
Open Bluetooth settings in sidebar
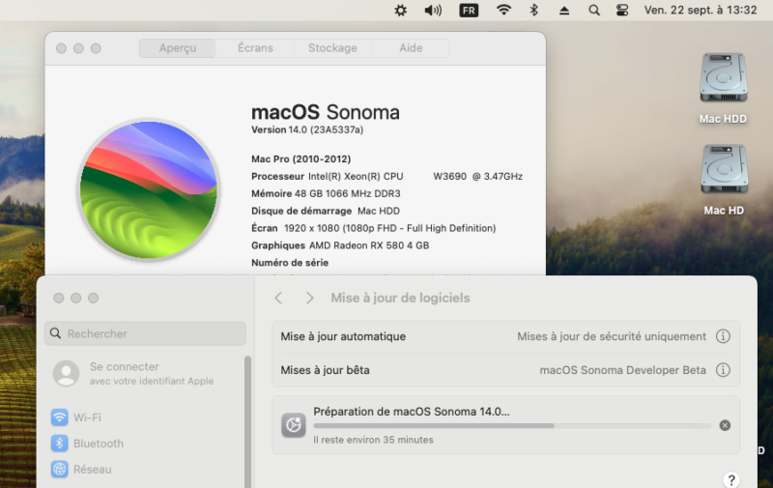(x=87, y=444)
